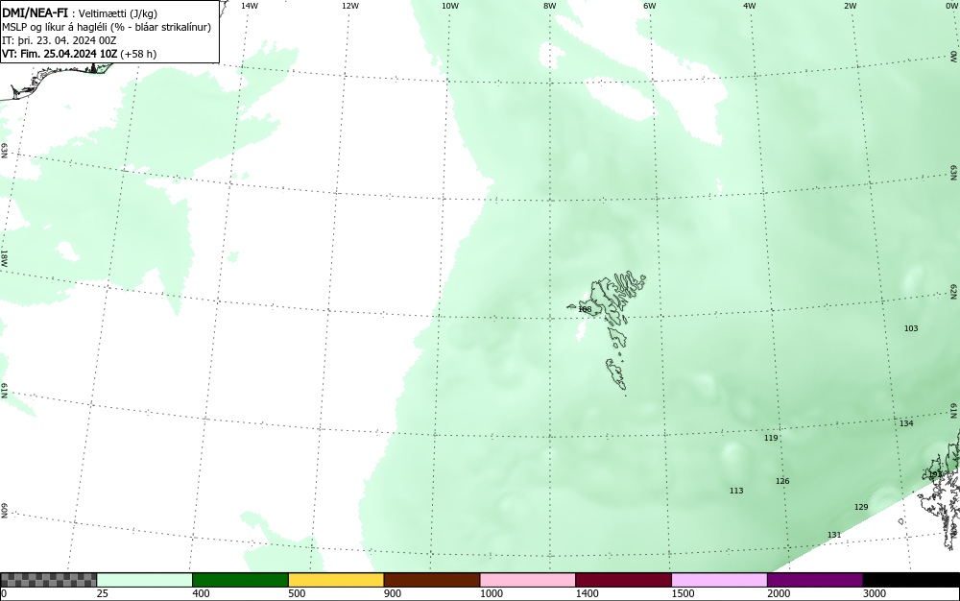960x601 pixels.
Task: Choose the yellow 500–900 legend swatch
Action: pos(336,580)
